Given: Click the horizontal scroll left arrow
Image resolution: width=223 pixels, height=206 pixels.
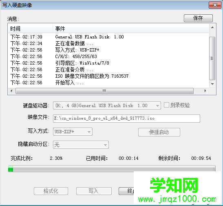Looking at the screenshot, I should (11, 91).
